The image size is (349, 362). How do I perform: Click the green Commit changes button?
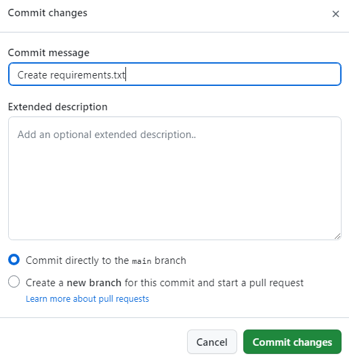click(x=292, y=342)
